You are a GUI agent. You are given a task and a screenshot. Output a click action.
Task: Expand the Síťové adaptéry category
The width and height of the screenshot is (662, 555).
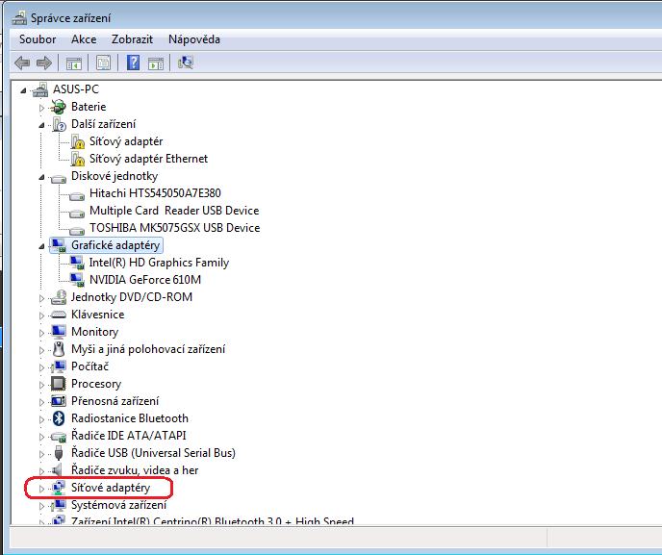tap(41, 489)
